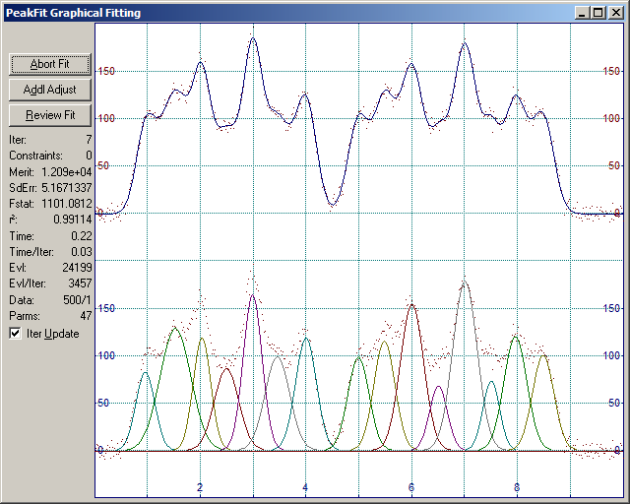The width and height of the screenshot is (630, 504).
Task: Click the Abort Fit button
Action: (x=49, y=64)
